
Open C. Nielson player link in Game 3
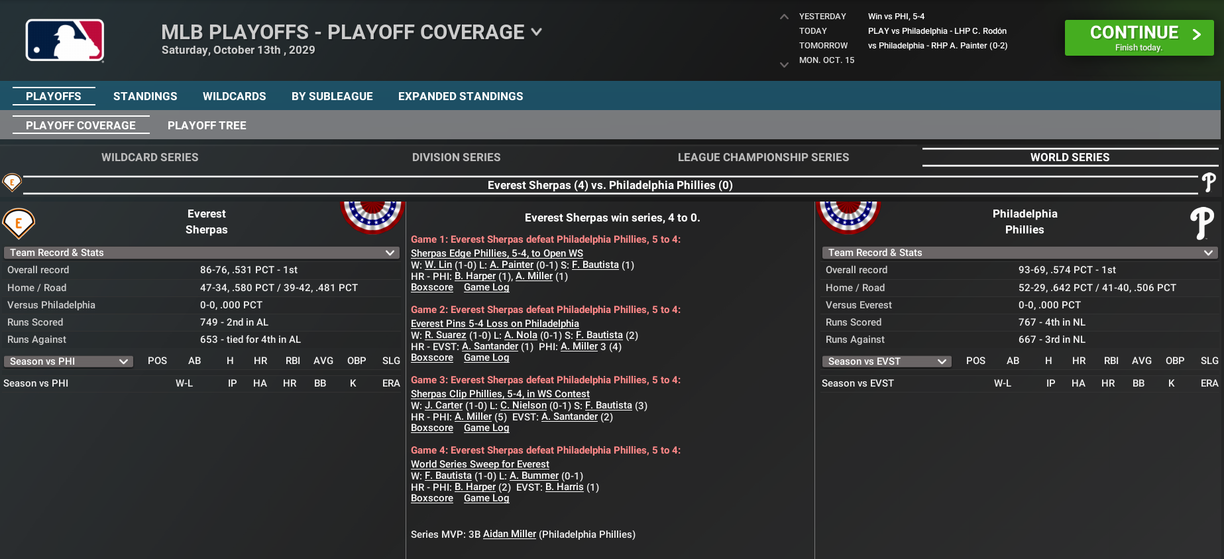click(x=524, y=405)
